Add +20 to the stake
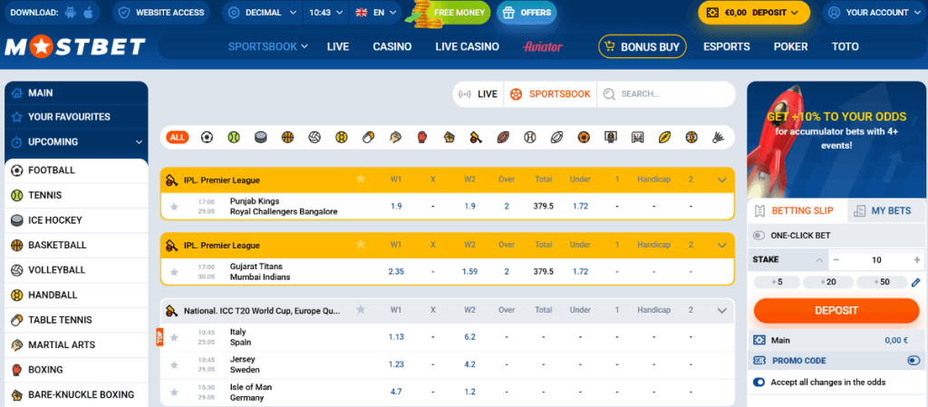Screen dimensions: 928x407 click(x=828, y=282)
